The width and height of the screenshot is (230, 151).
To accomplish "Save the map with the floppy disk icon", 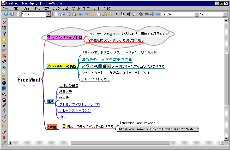I will (x=69, y=14).
